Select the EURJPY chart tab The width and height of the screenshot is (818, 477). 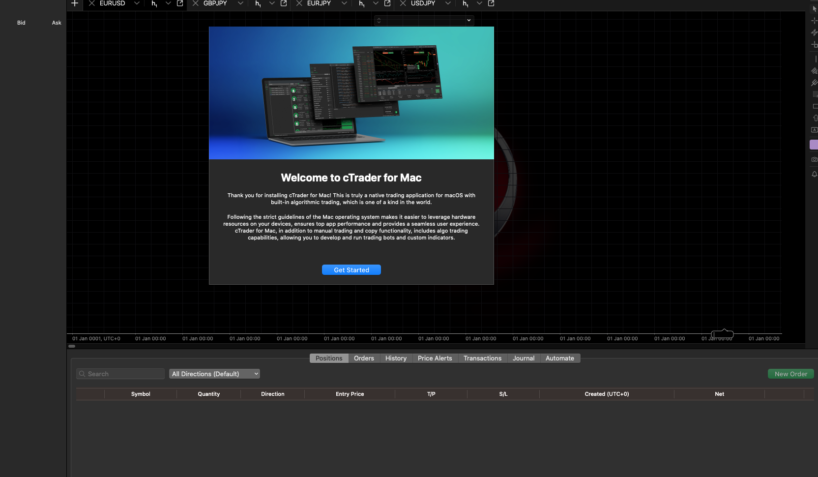pyautogui.click(x=319, y=3)
